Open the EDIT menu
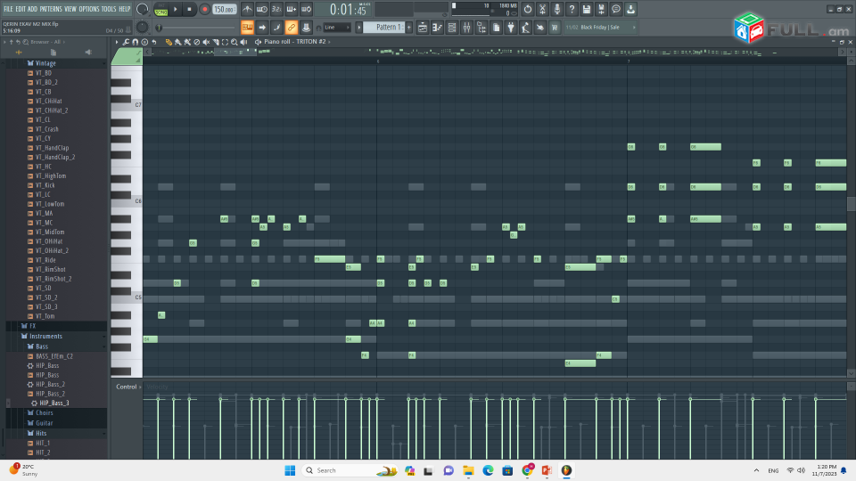 point(21,9)
